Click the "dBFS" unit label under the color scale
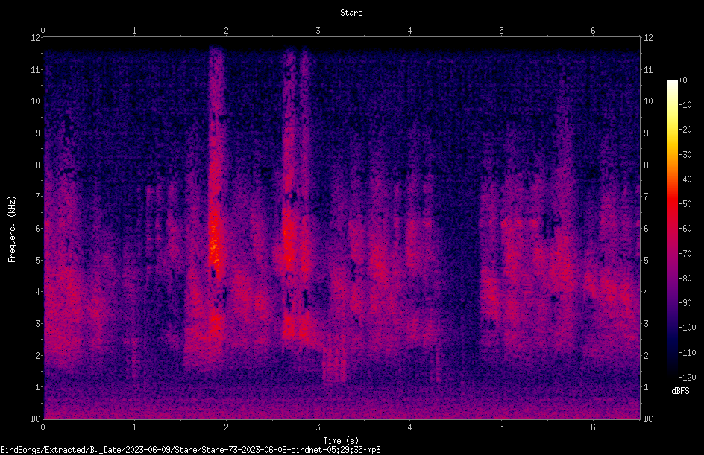This screenshot has width=704, height=455. tap(680, 391)
